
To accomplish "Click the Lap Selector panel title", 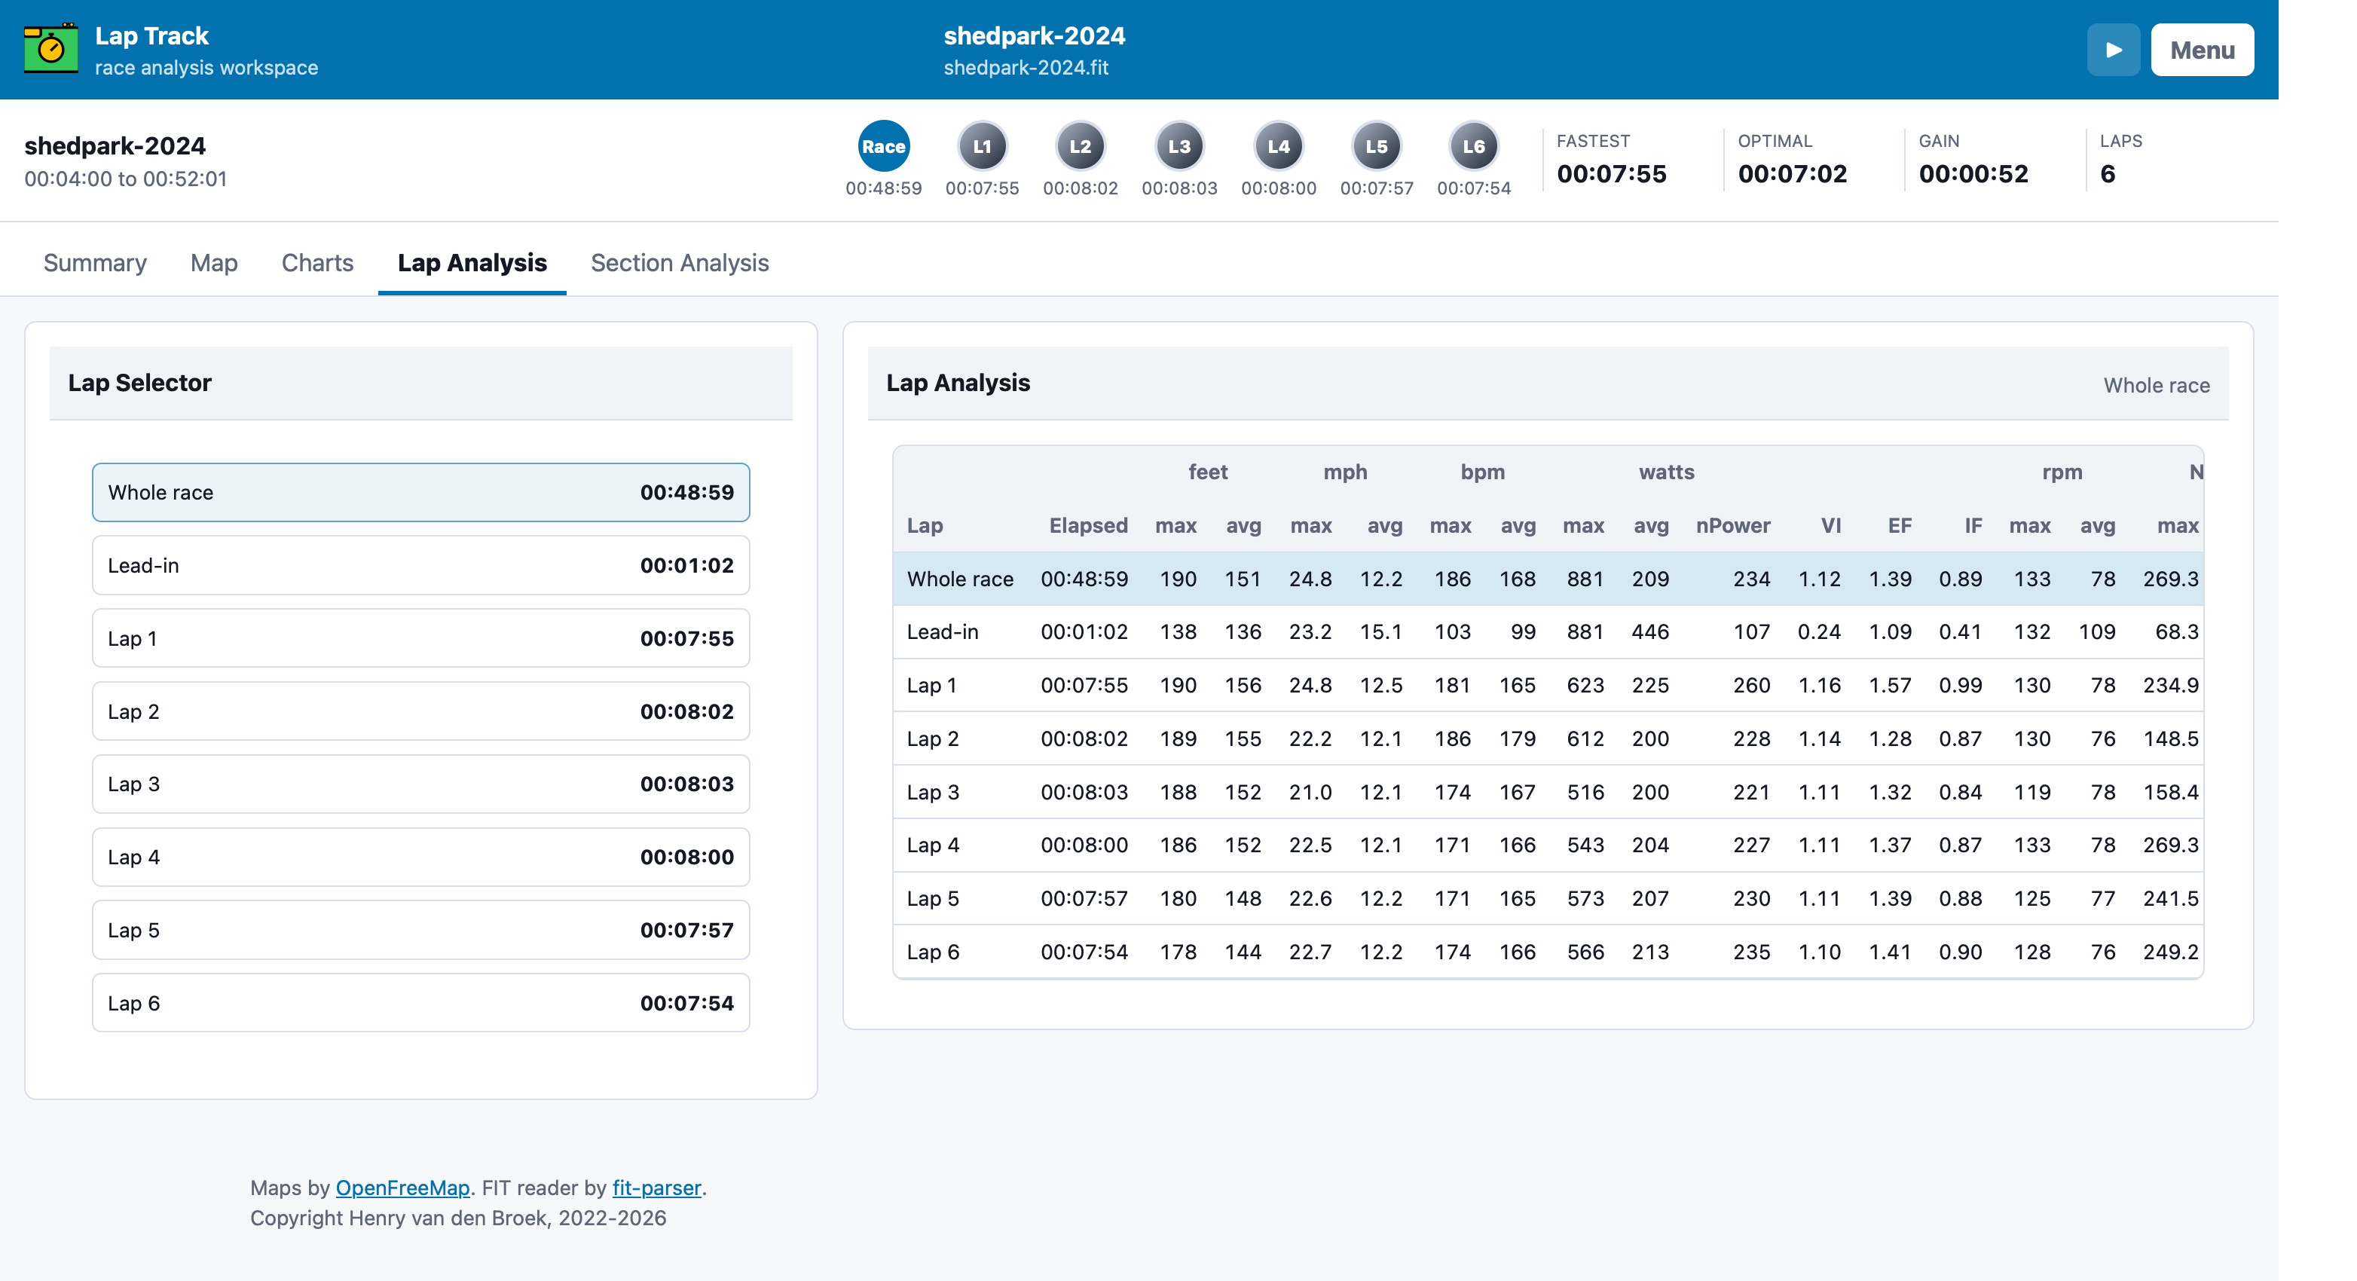I will click(139, 383).
